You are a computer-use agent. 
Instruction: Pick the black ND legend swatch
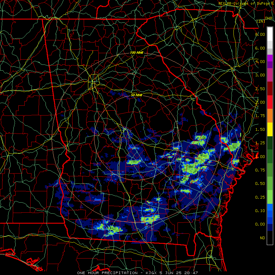pyautogui.click(x=270, y=238)
